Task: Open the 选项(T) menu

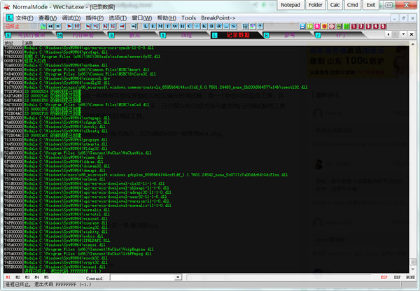Action: 118,18
